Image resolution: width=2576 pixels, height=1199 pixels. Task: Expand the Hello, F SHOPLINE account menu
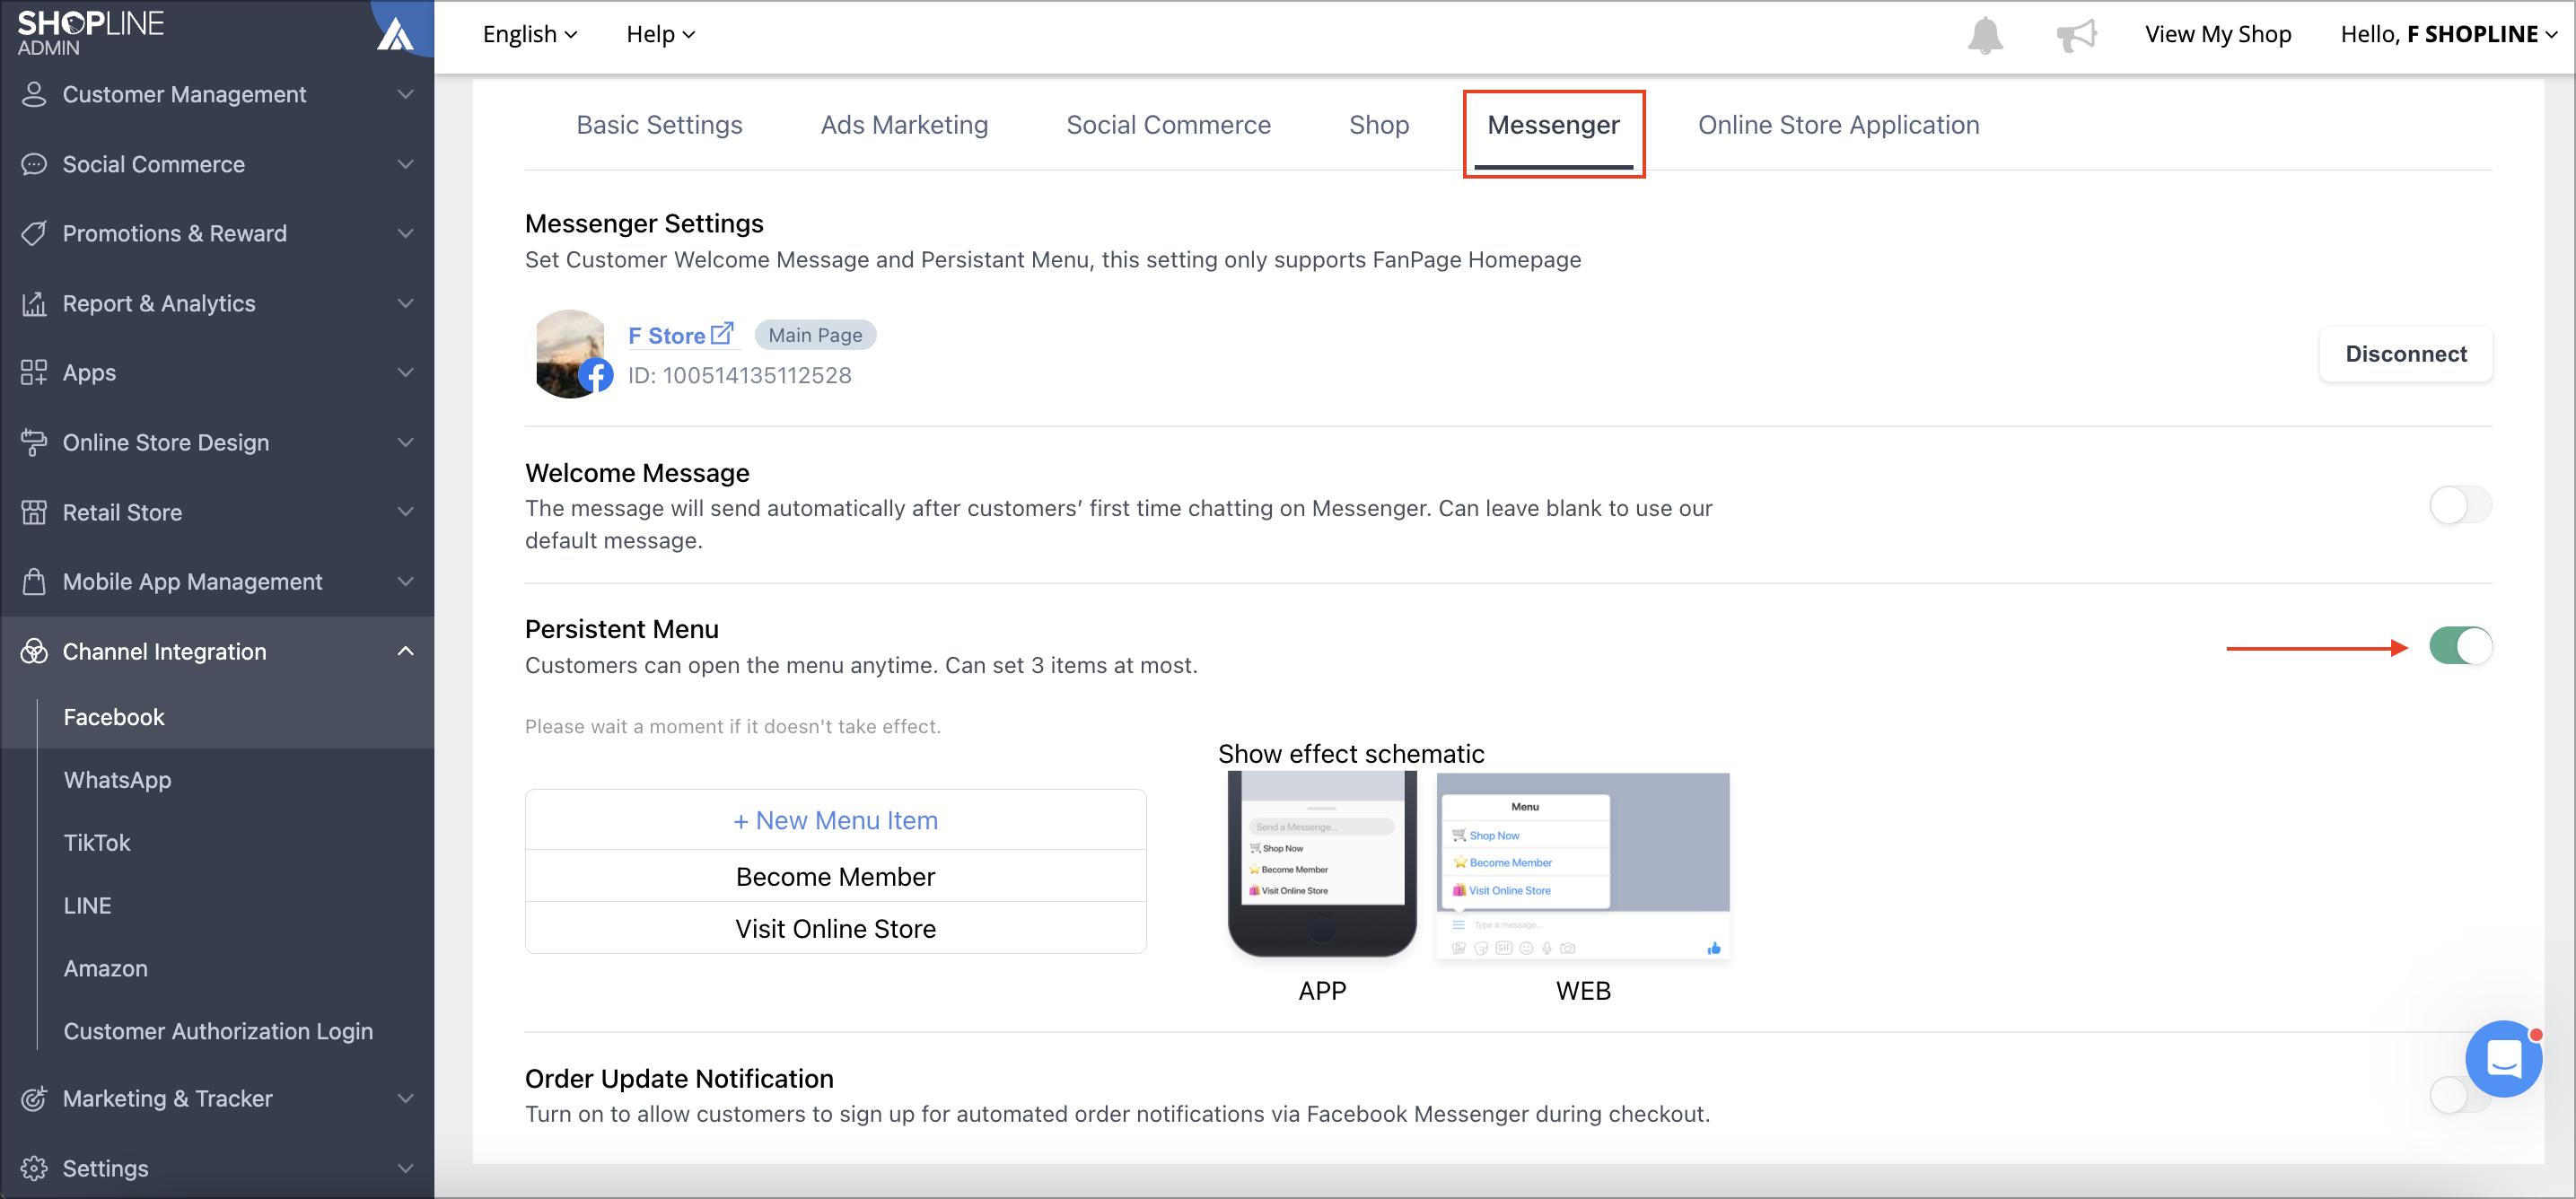(2447, 33)
